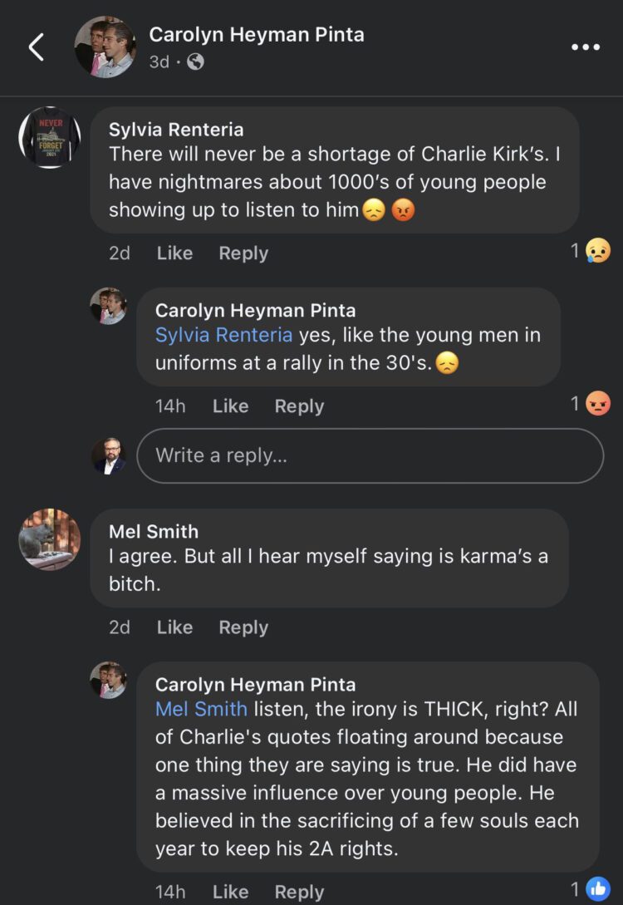Open Carolyn Heyman Pinta's name in the header
Screen dimensions: 623x905
point(257,35)
